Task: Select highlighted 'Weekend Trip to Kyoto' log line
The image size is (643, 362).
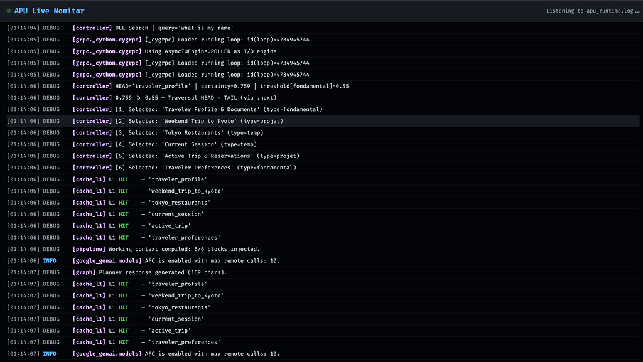Action: click(323, 121)
